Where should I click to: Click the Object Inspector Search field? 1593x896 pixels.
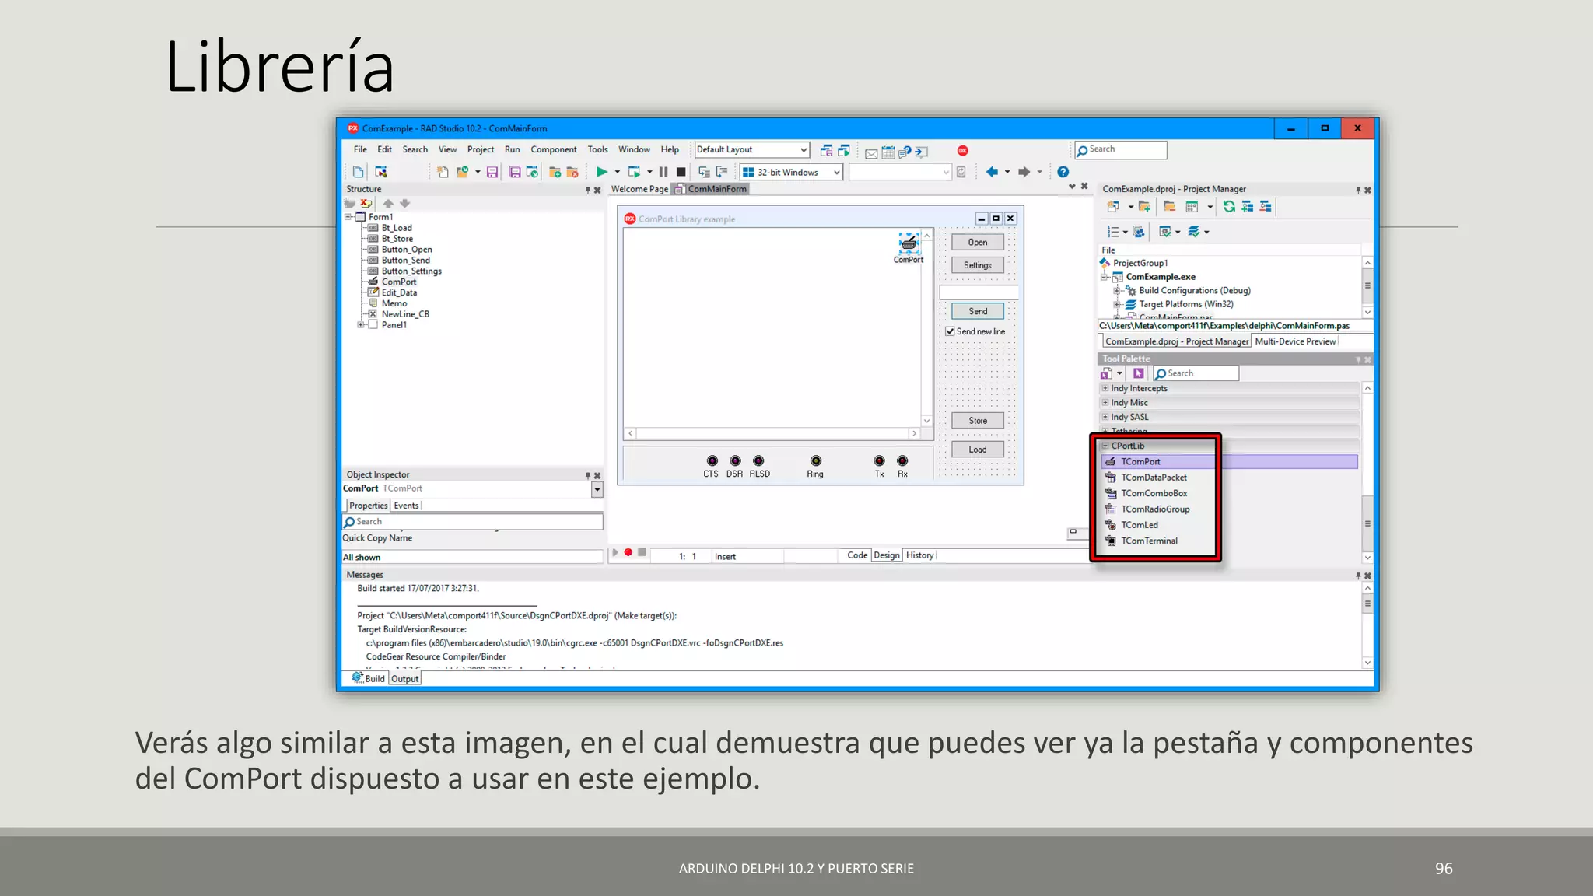[473, 522]
